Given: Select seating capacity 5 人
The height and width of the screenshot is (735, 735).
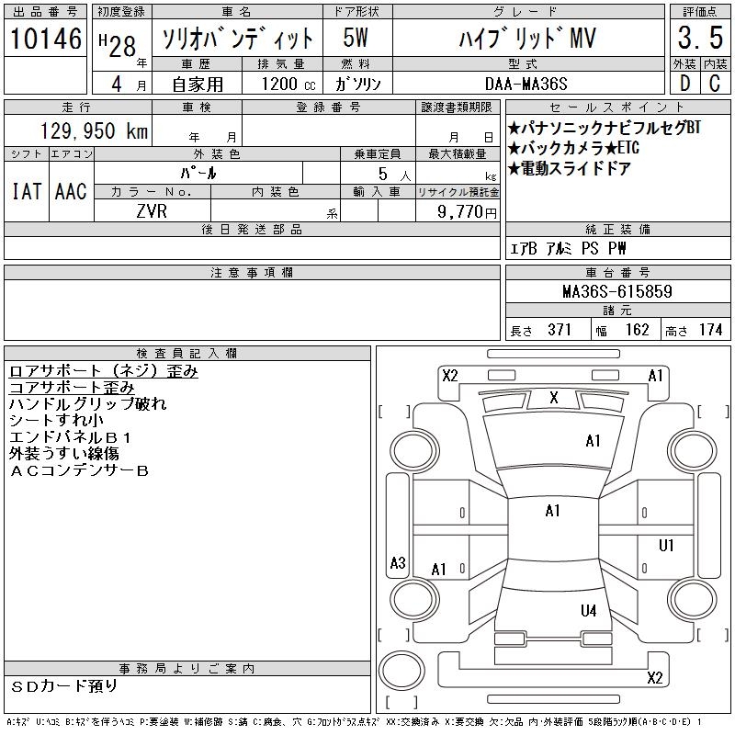Looking at the screenshot, I should (x=394, y=175).
